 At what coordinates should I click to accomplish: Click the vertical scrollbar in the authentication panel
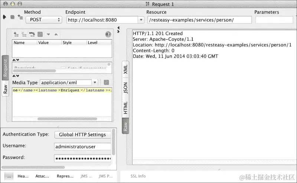114,142
